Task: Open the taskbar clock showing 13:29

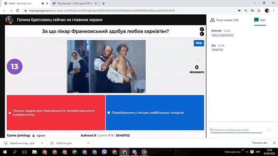Action: click(x=269, y=152)
